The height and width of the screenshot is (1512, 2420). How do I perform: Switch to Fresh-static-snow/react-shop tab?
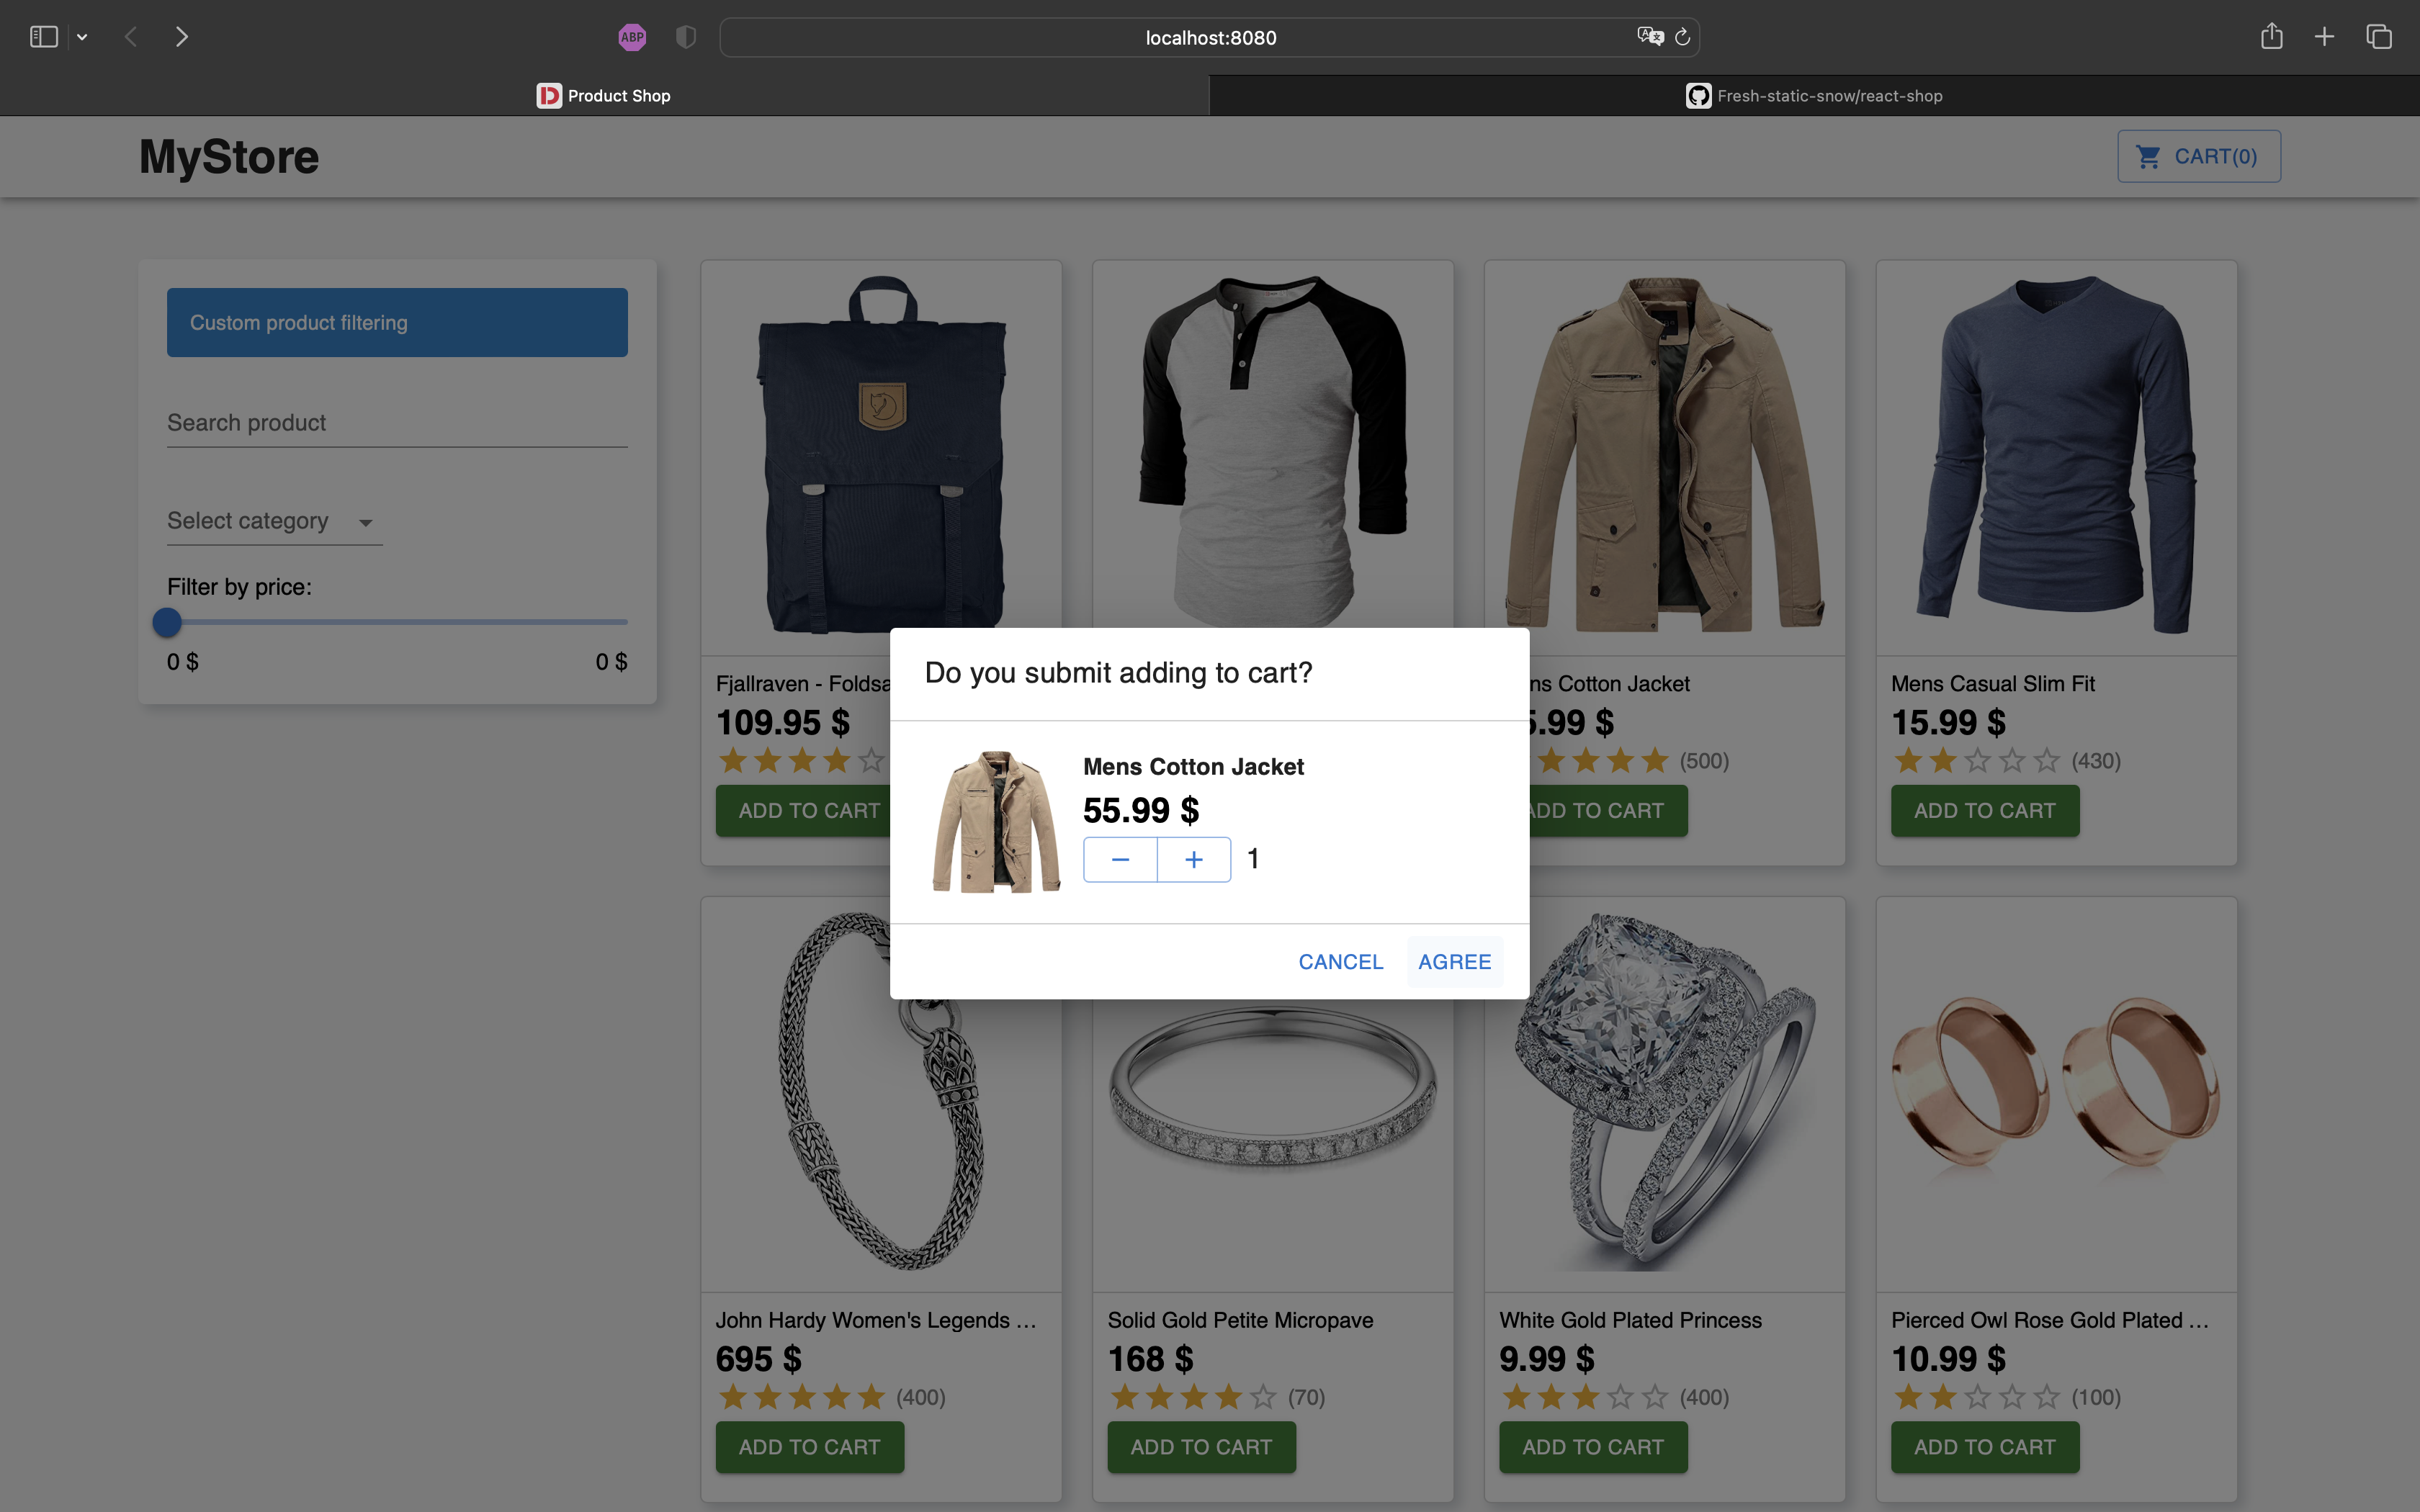pyautogui.click(x=1814, y=95)
